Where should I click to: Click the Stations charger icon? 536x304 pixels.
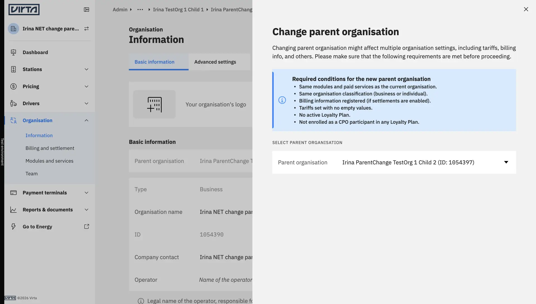(13, 69)
